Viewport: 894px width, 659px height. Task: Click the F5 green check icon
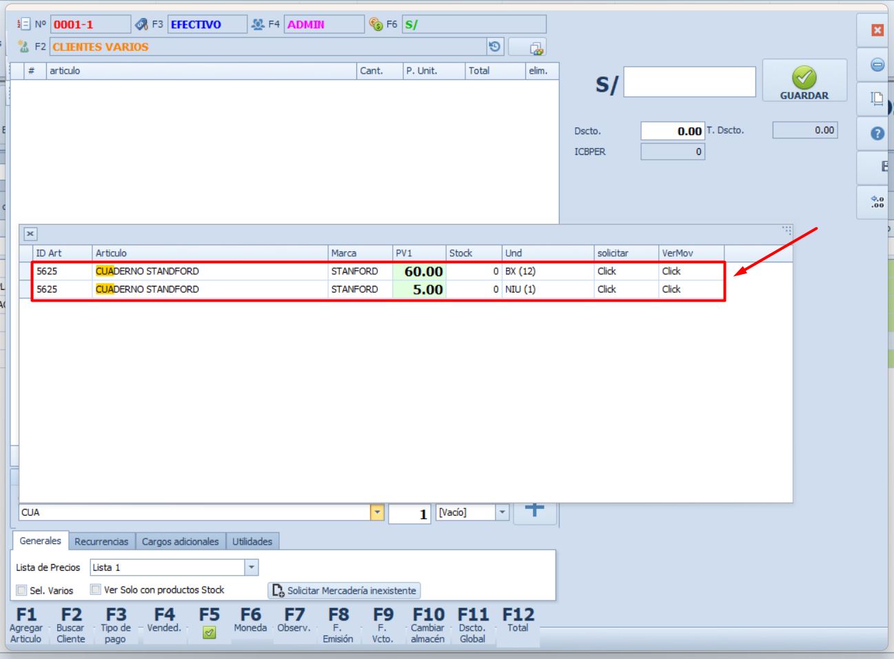click(x=209, y=632)
